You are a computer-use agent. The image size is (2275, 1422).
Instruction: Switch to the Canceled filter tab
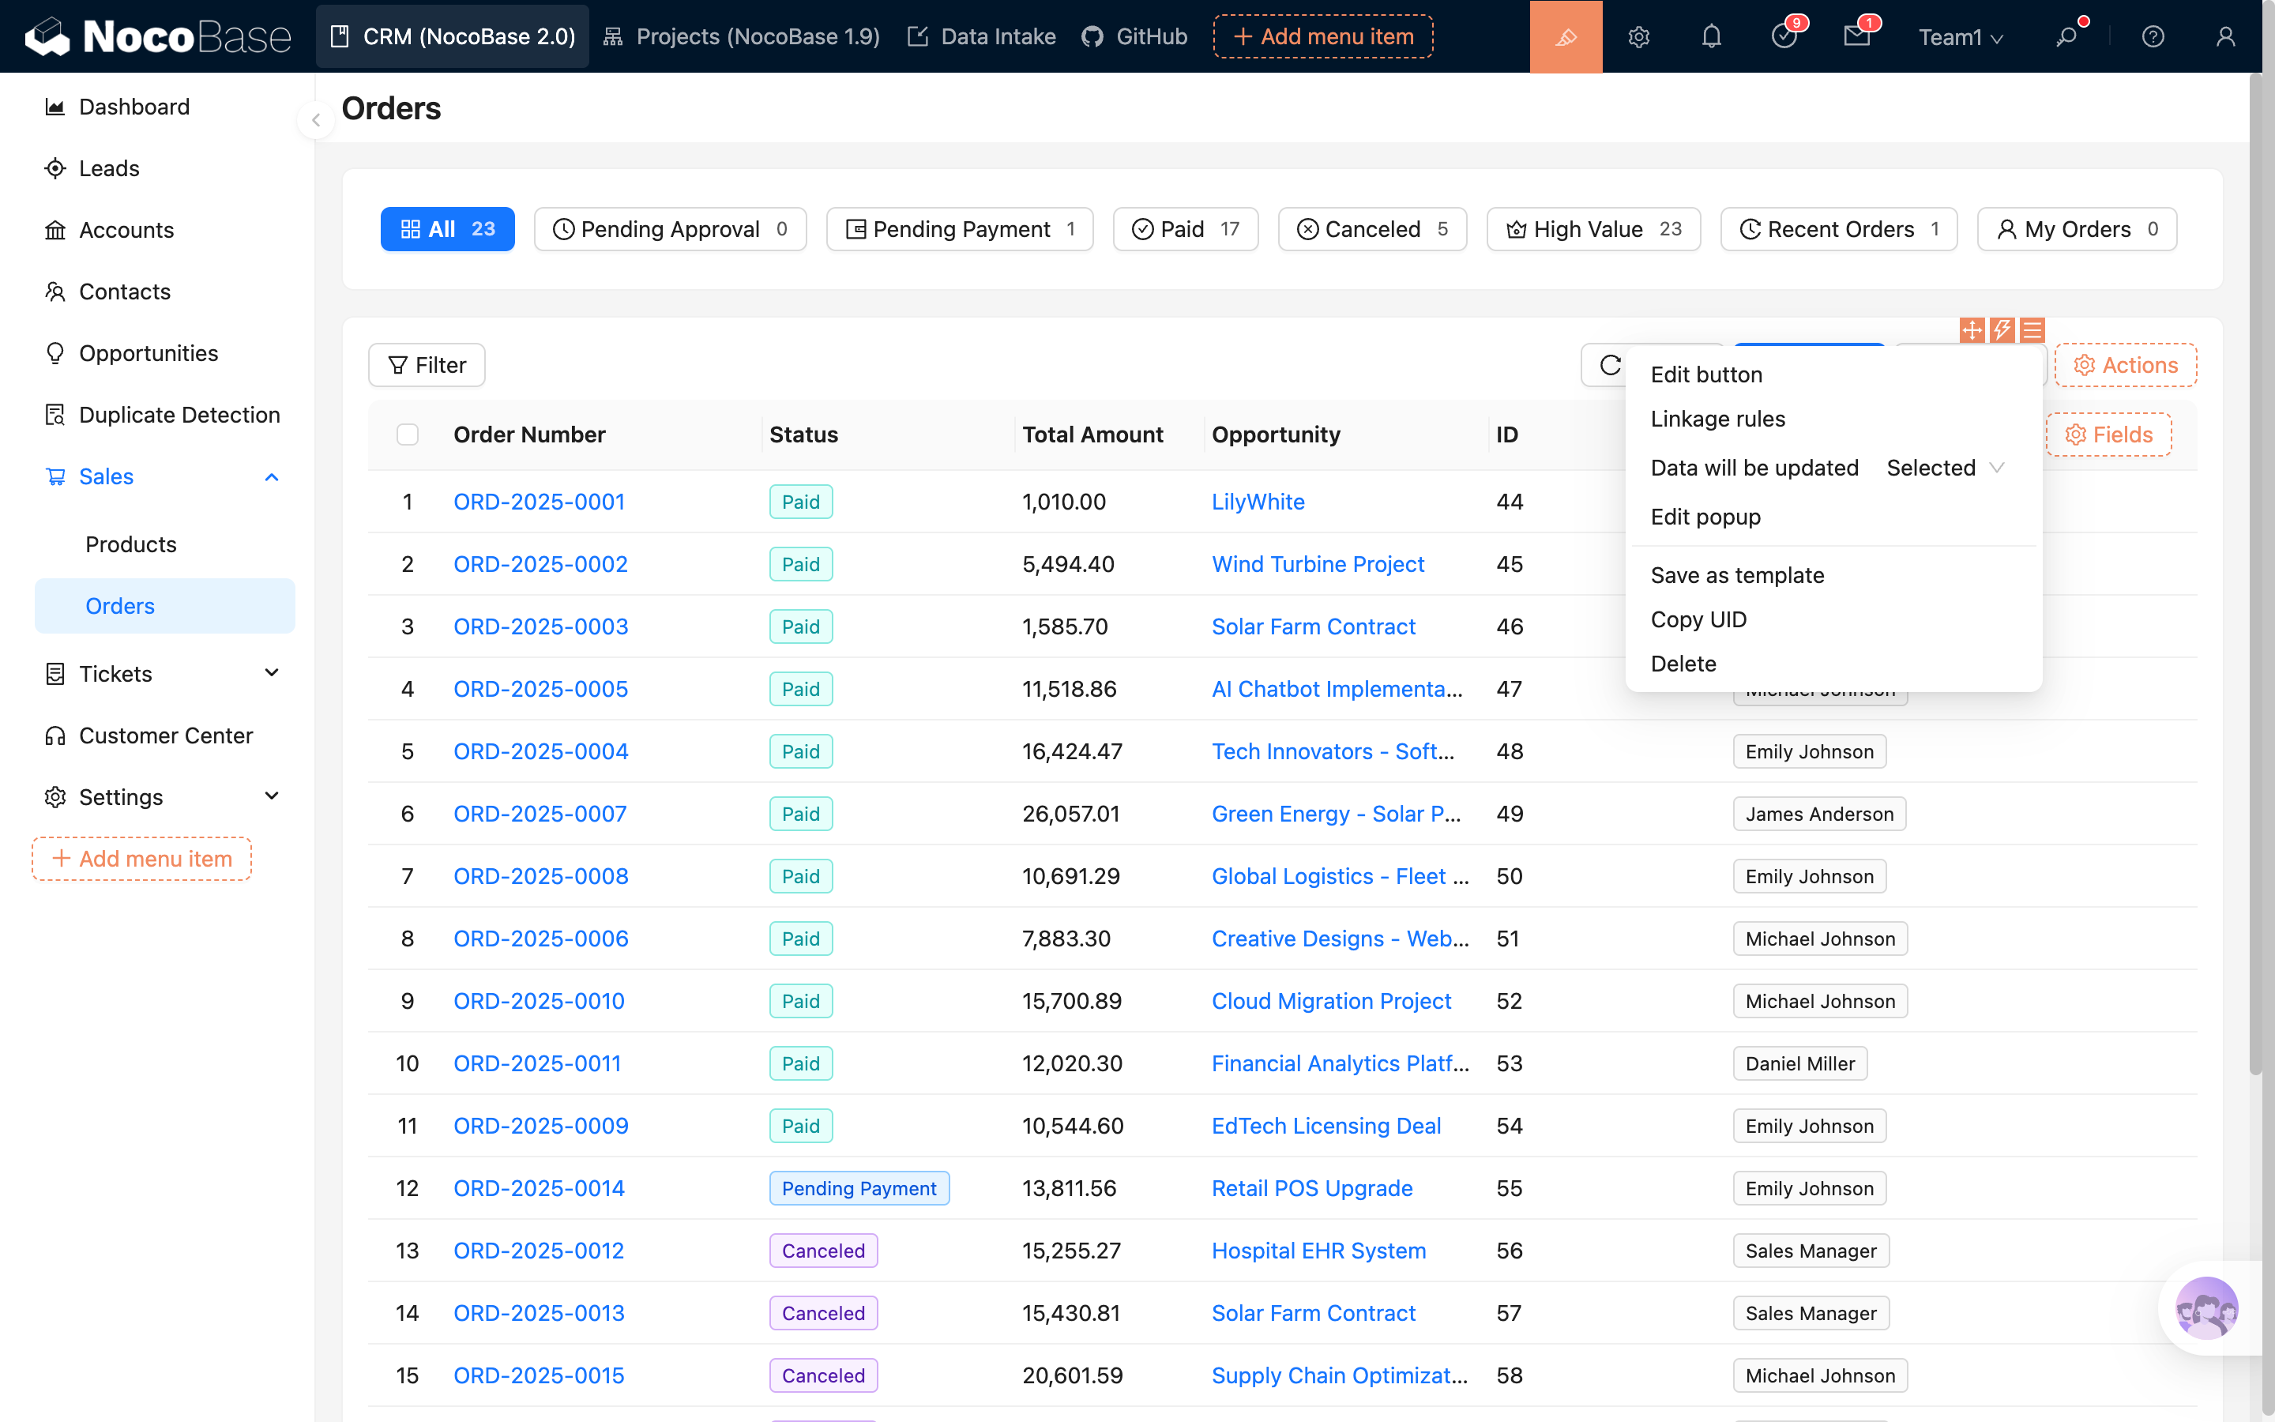click(x=1371, y=228)
